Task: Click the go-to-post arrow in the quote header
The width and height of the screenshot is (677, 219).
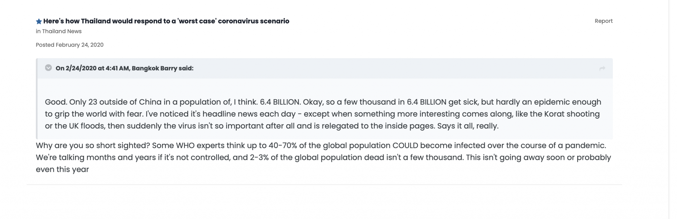Action: (x=602, y=68)
